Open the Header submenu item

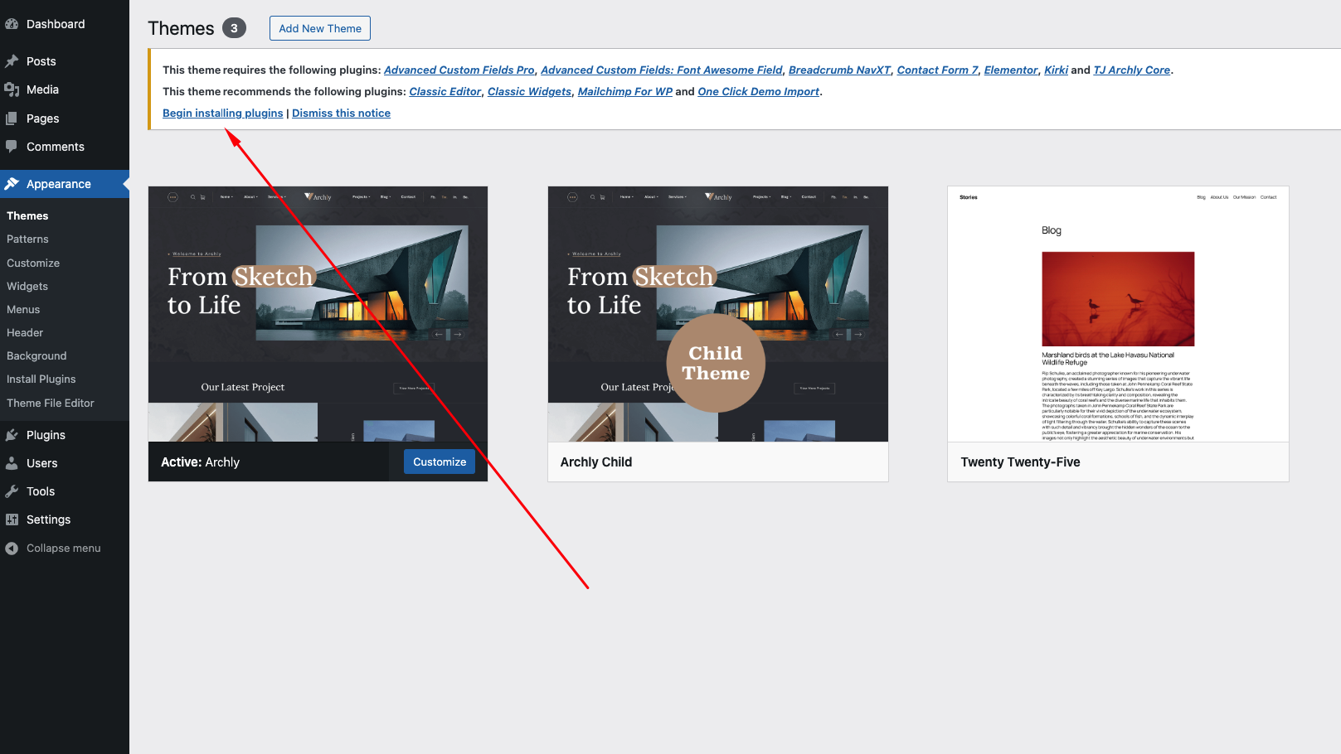pos(25,332)
